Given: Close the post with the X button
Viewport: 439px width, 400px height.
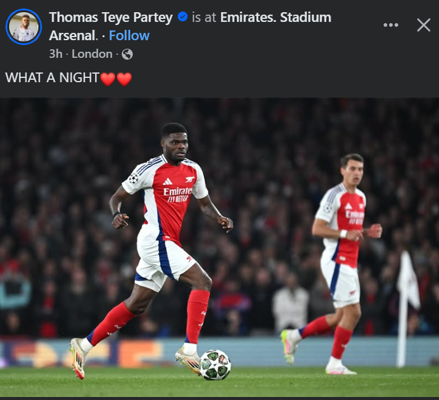Looking at the screenshot, I should coord(423,25).
